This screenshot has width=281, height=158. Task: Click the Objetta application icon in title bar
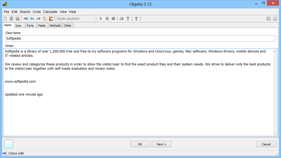coord(5,4)
